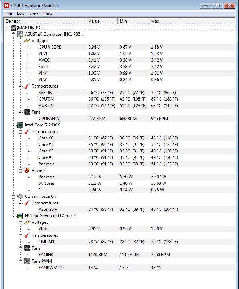Click the Min column header
The height and width of the screenshot is (289, 239).
coord(133,21)
